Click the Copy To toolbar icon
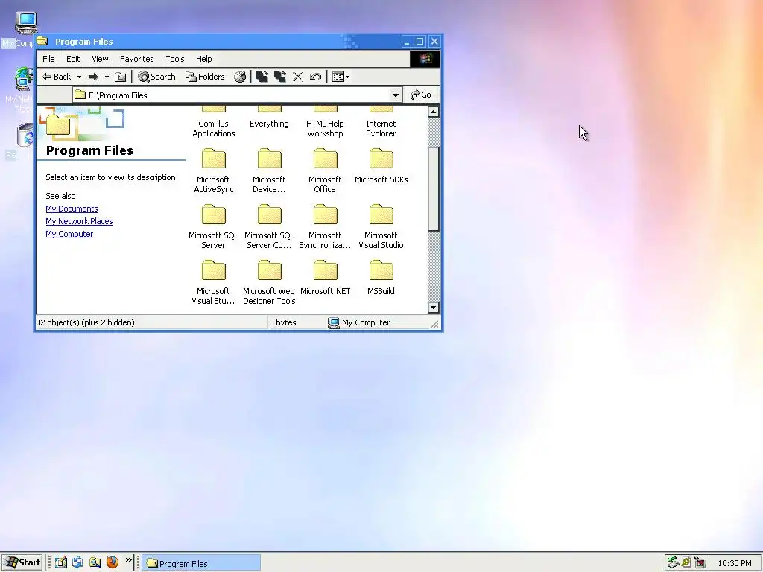Viewport: 763px width, 572px height. click(x=280, y=77)
